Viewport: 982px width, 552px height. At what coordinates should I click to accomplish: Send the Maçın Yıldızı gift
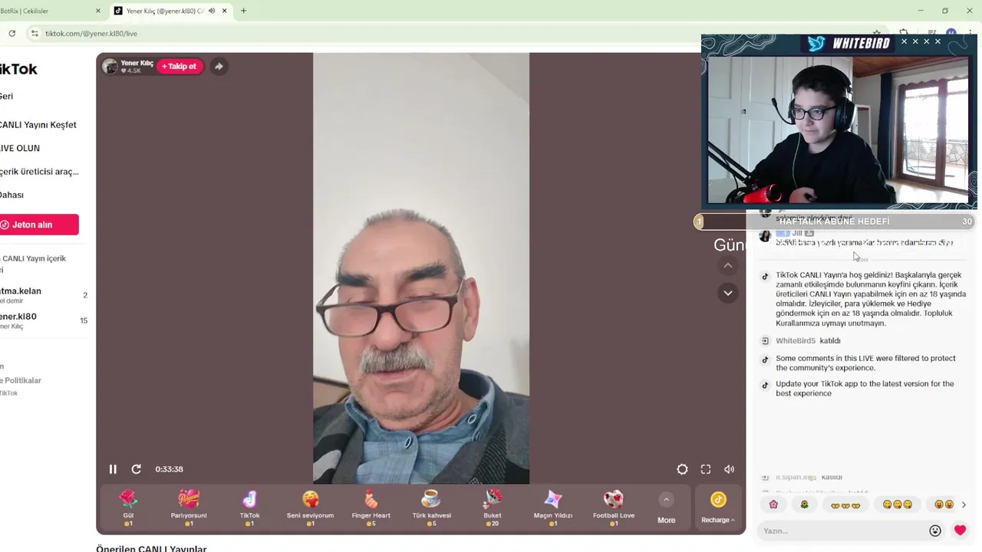pos(553,508)
